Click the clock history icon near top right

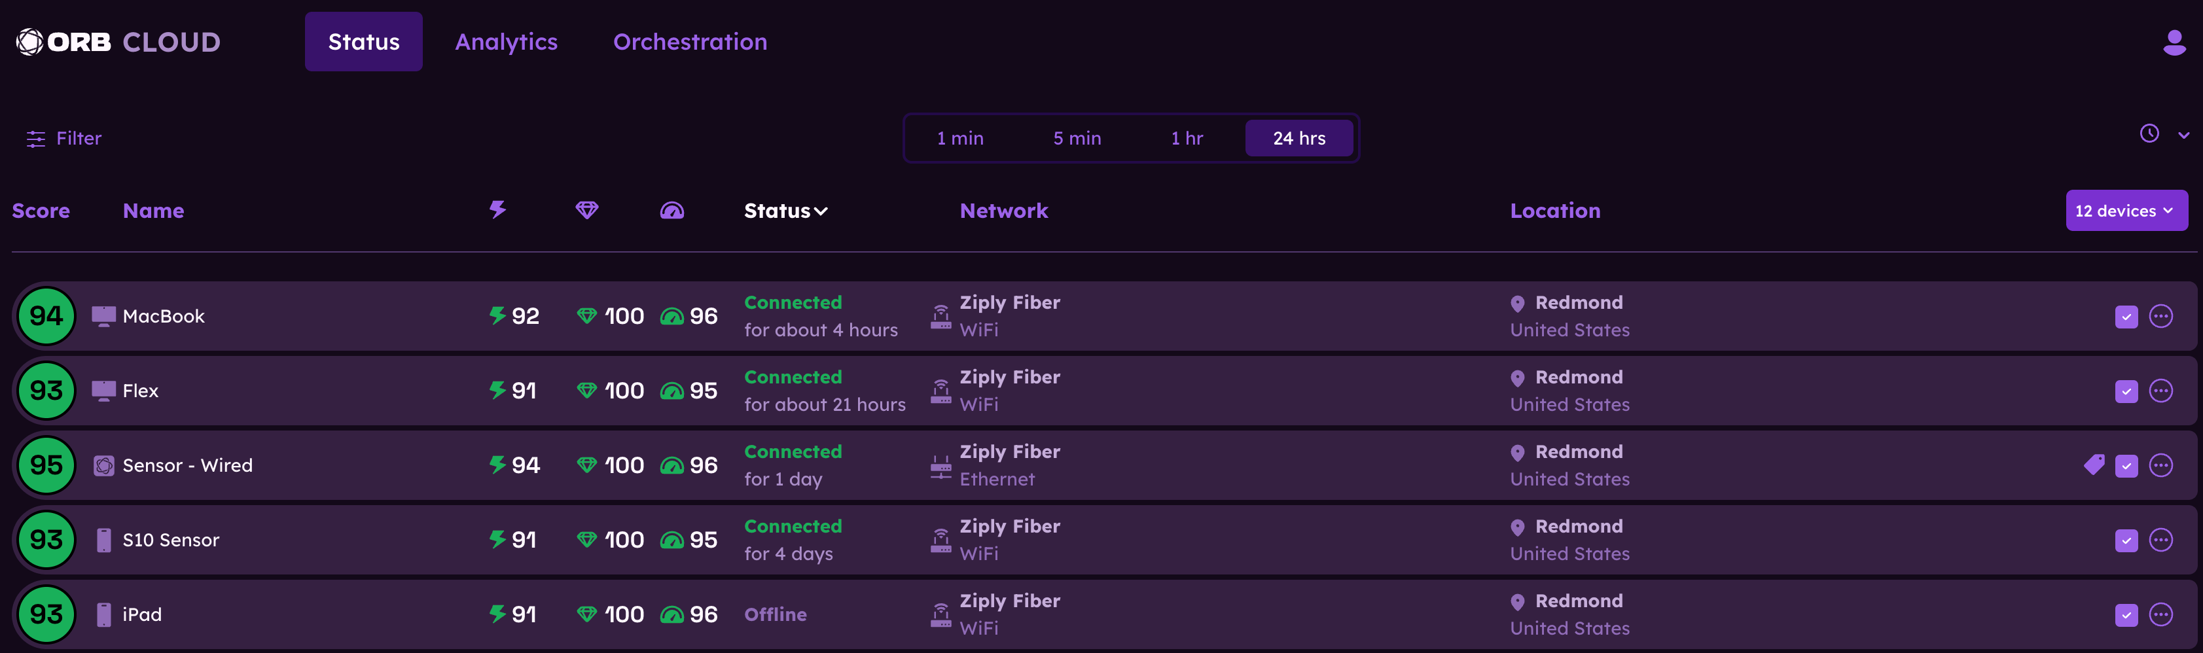coord(2149,134)
